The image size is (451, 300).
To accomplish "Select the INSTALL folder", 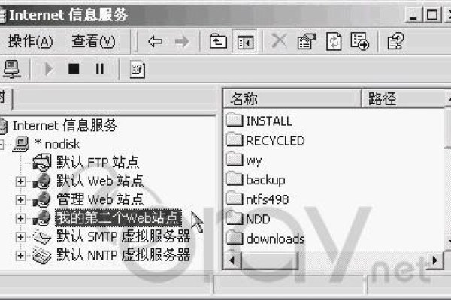I will (269, 121).
